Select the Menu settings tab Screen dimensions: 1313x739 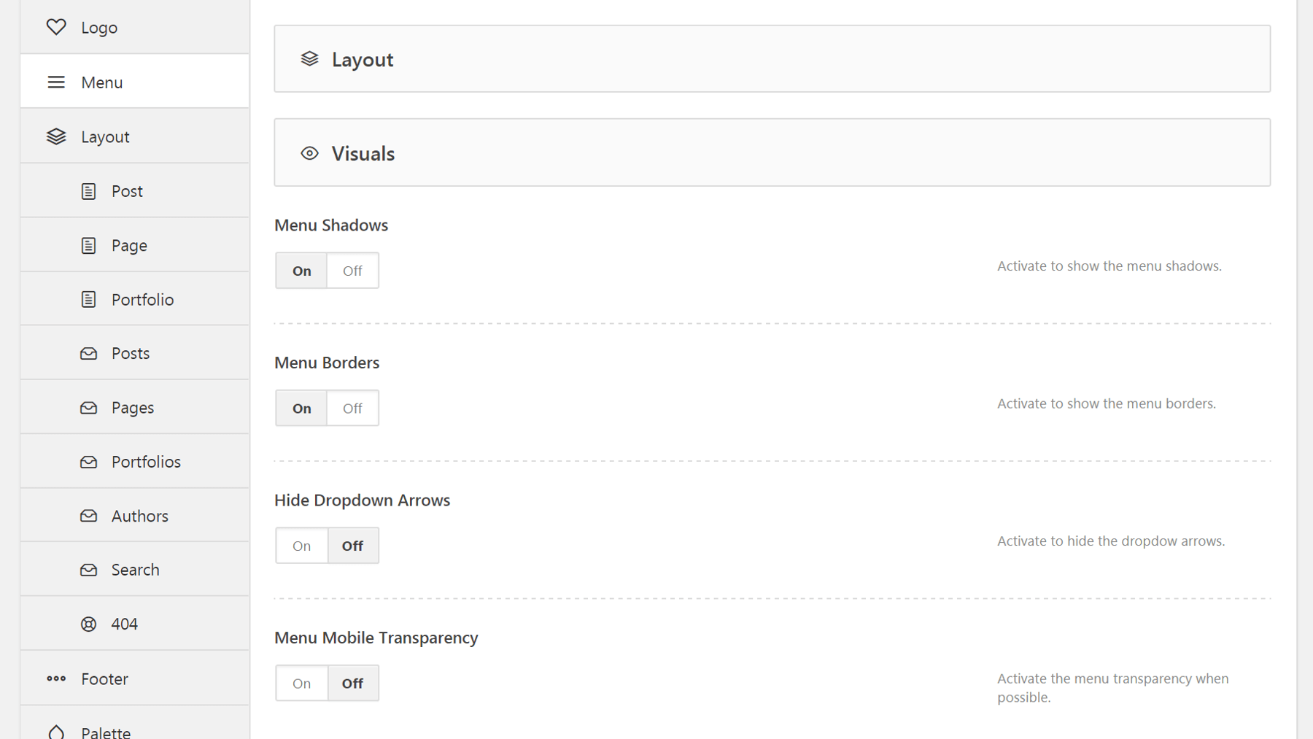[135, 82]
